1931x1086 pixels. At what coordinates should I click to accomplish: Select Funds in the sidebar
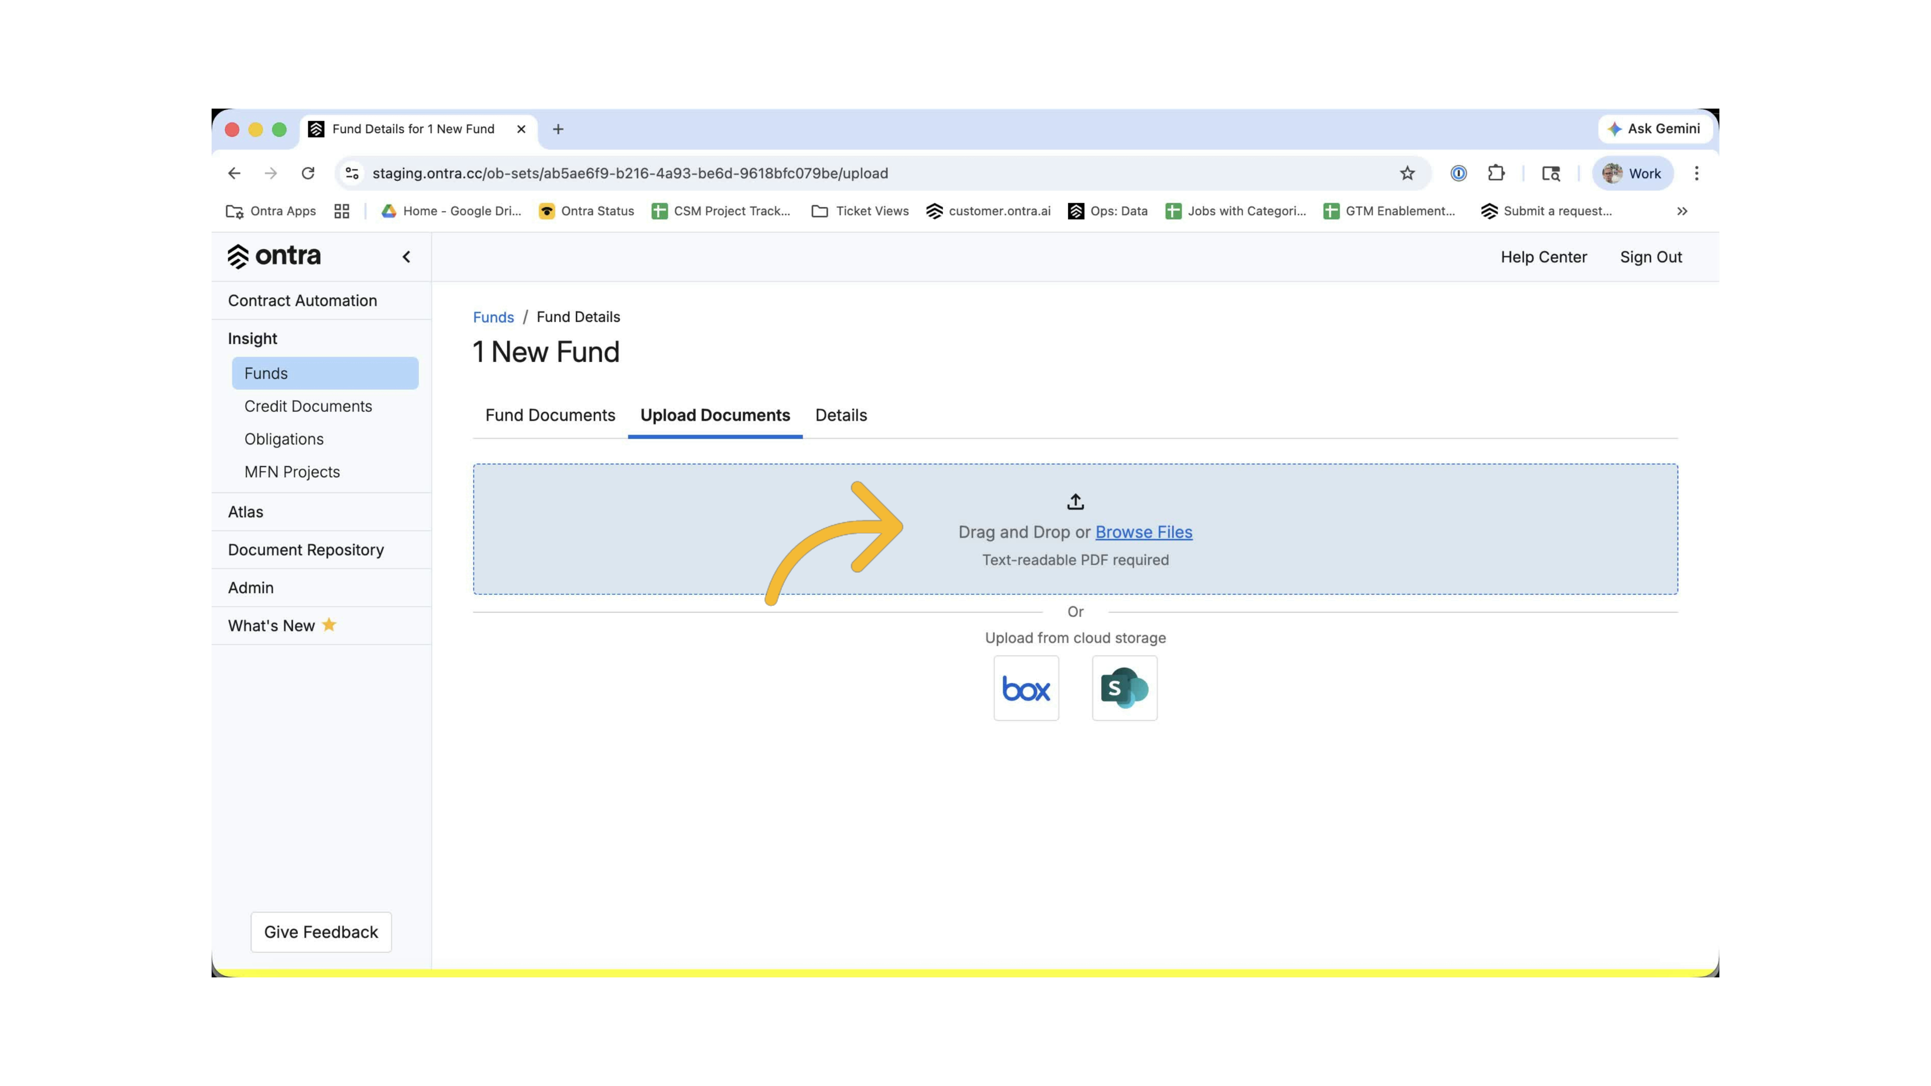(324, 373)
